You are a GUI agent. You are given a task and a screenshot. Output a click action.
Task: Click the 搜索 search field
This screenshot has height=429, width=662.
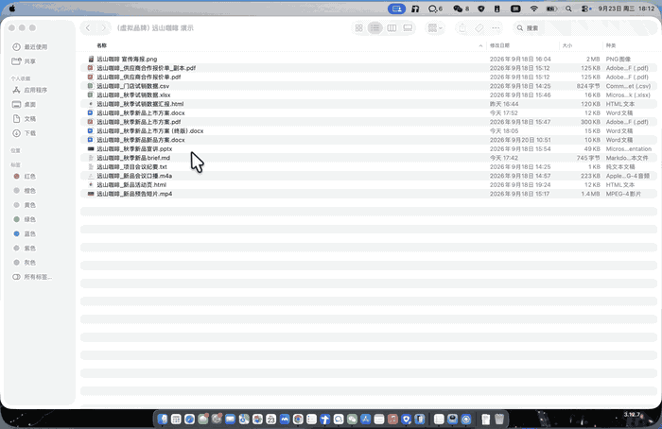[x=583, y=27]
